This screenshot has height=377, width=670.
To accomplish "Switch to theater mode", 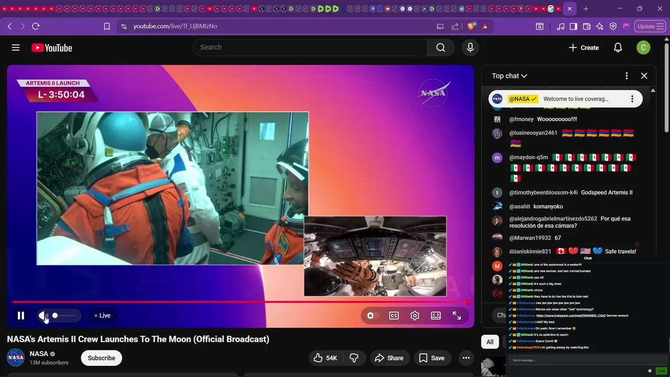I will point(435,315).
